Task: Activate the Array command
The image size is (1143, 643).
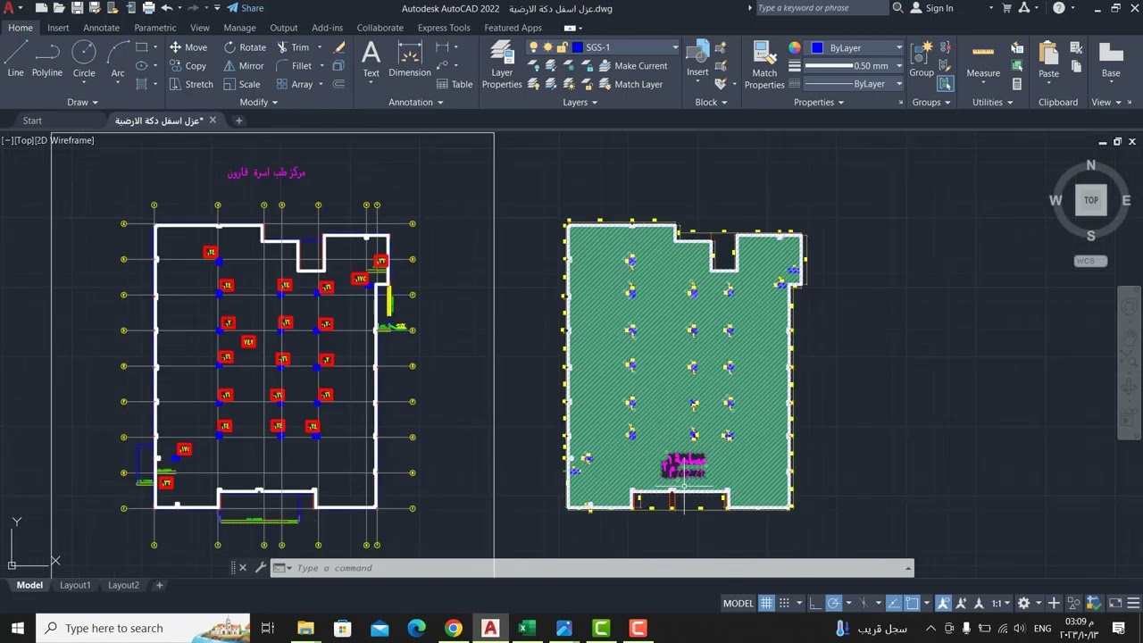Action: click(x=295, y=84)
